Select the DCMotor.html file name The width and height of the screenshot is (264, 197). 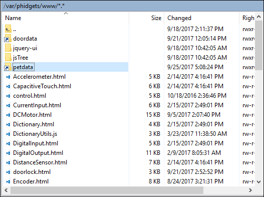coord(32,115)
